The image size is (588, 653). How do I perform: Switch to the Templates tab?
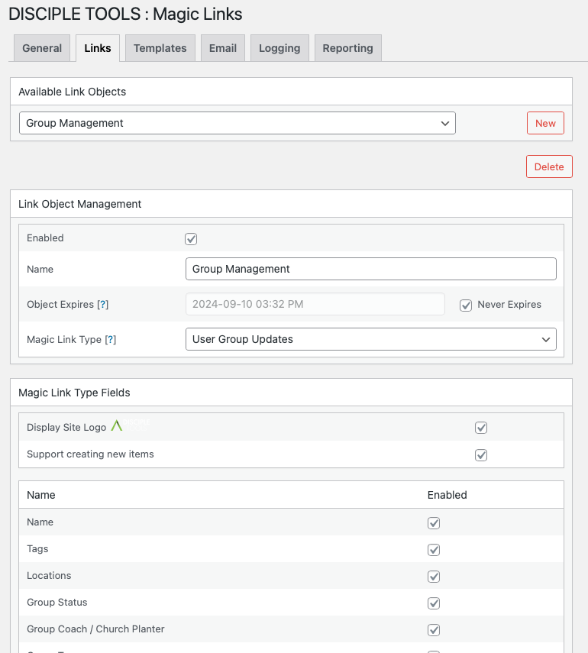click(160, 48)
